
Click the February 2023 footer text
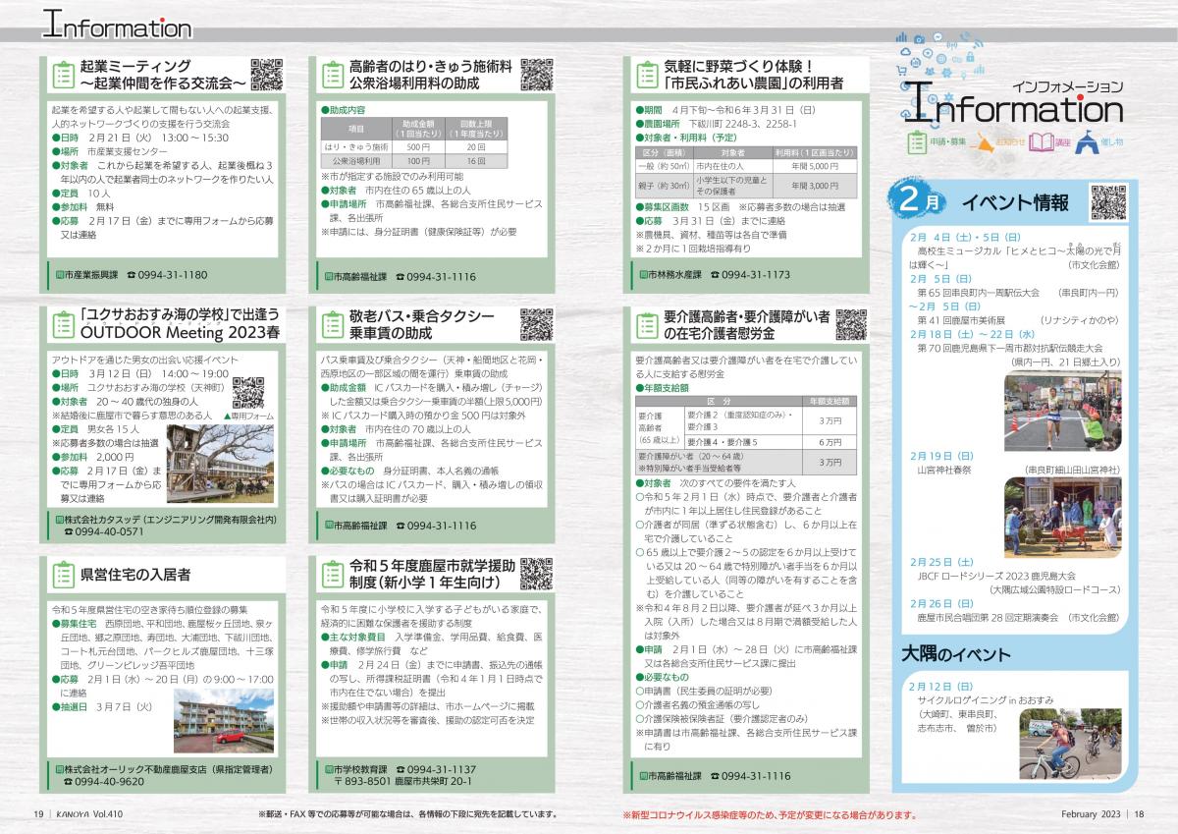point(1092,814)
